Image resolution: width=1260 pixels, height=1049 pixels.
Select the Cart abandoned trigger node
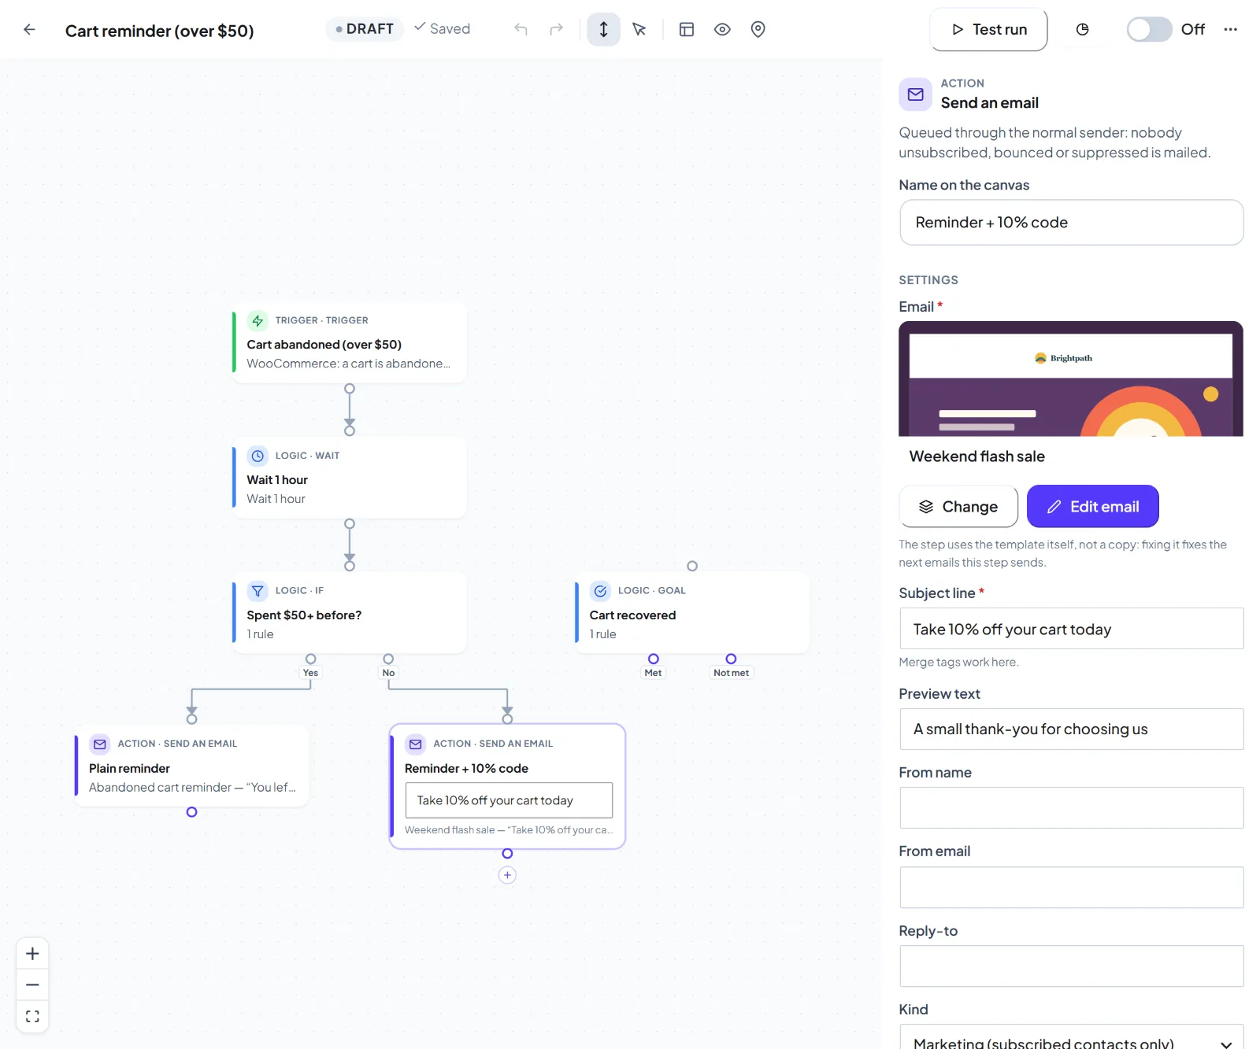[350, 342]
